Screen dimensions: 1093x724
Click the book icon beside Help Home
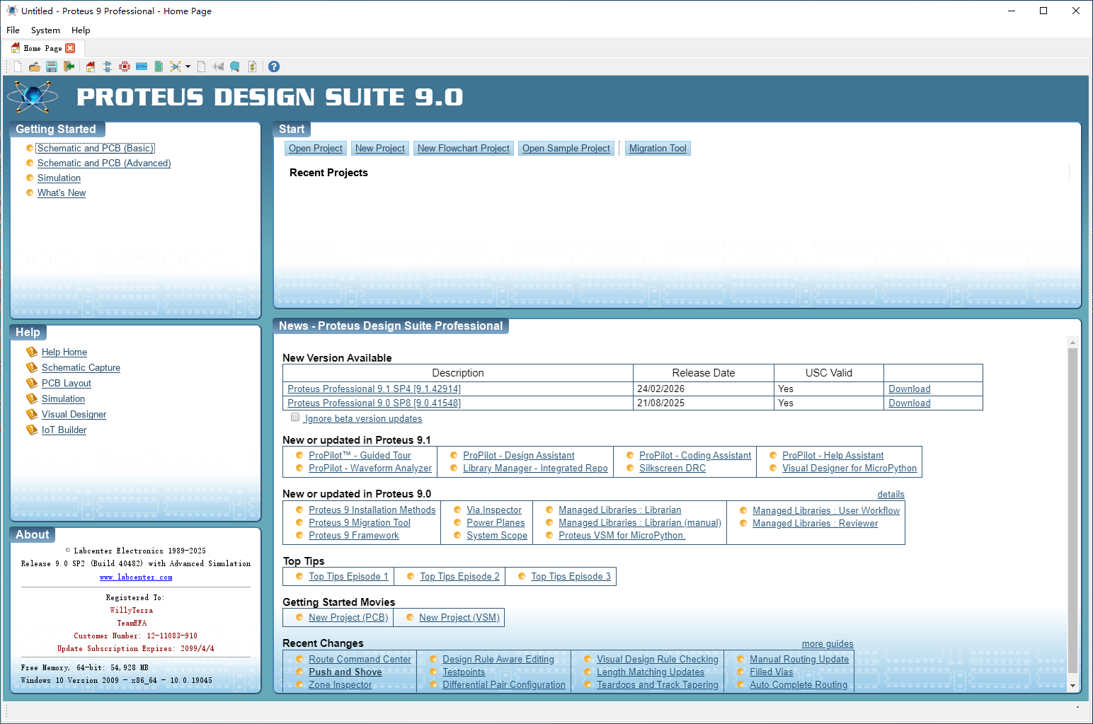pos(31,352)
